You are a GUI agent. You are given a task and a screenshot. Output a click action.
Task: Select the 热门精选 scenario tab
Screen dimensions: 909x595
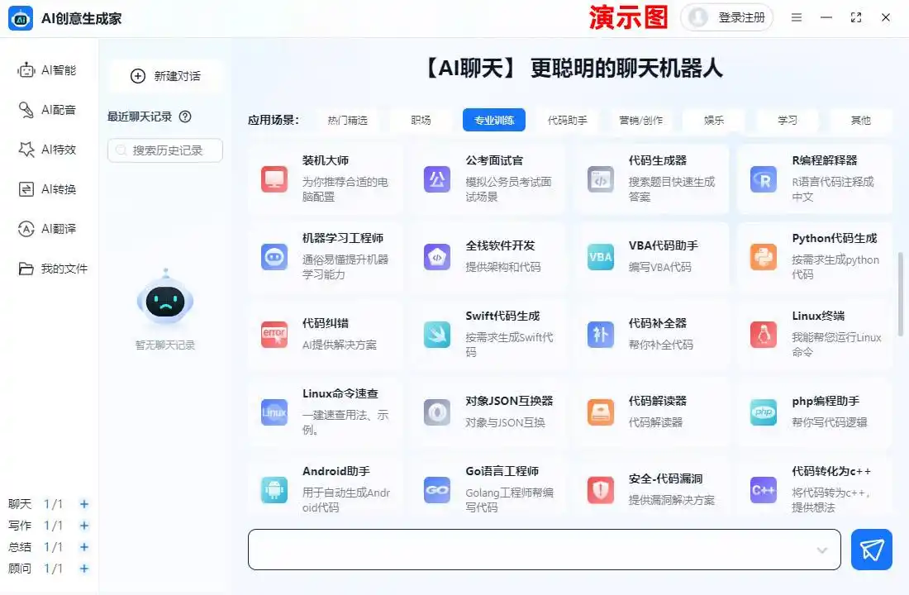point(347,120)
